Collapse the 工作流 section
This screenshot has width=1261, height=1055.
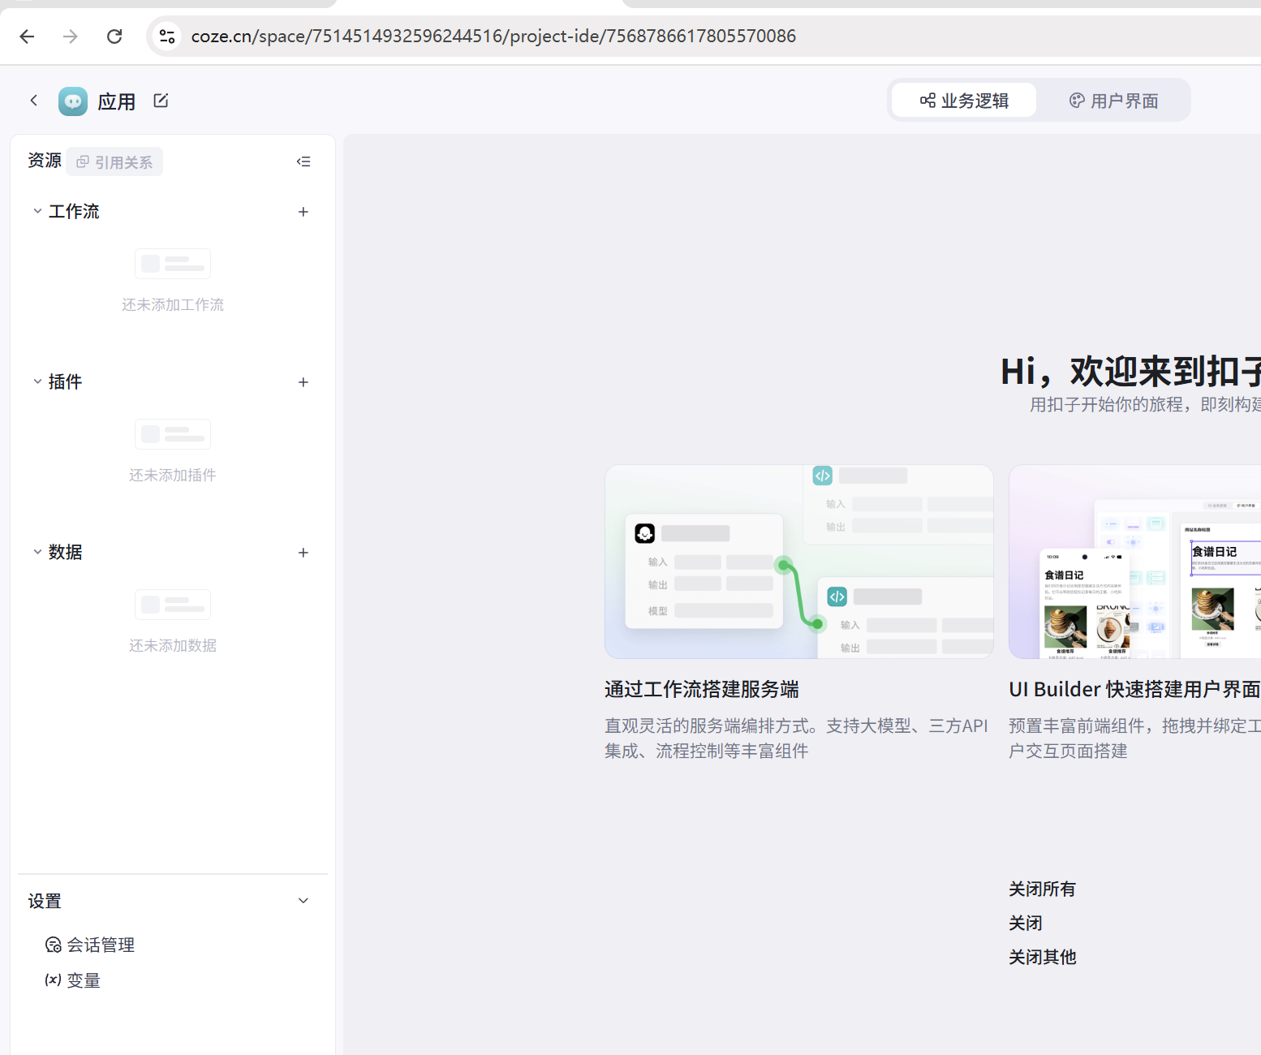pyautogui.click(x=37, y=211)
